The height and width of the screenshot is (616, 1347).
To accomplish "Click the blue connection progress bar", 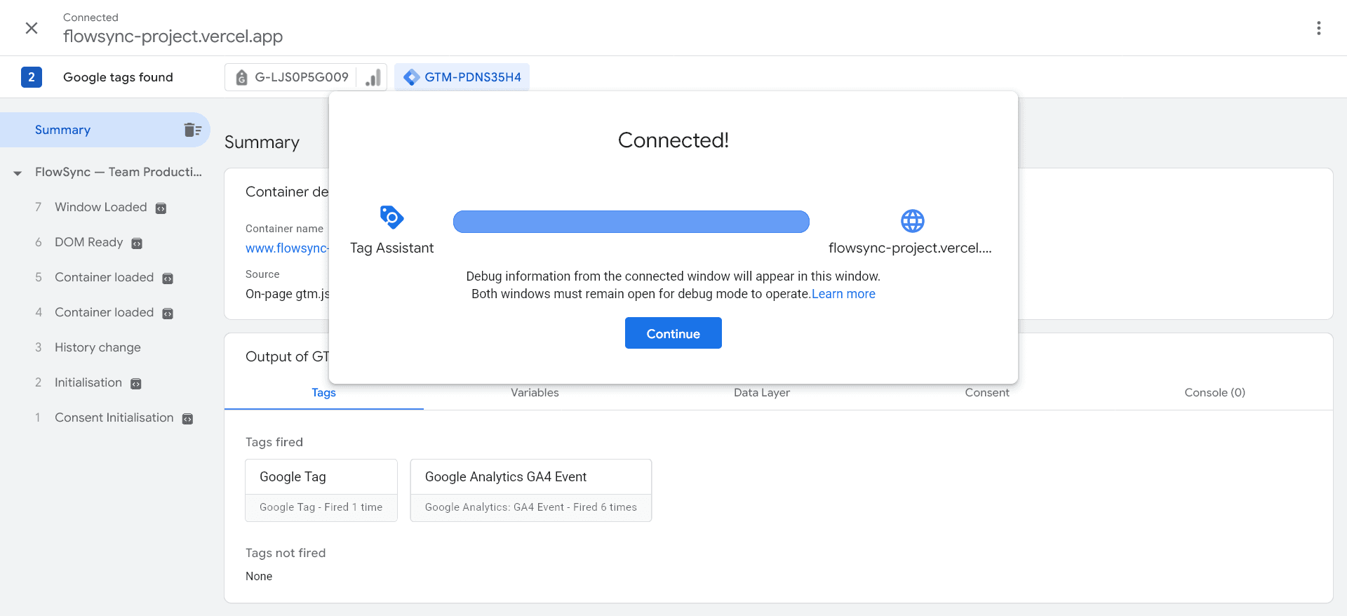I will click(631, 222).
